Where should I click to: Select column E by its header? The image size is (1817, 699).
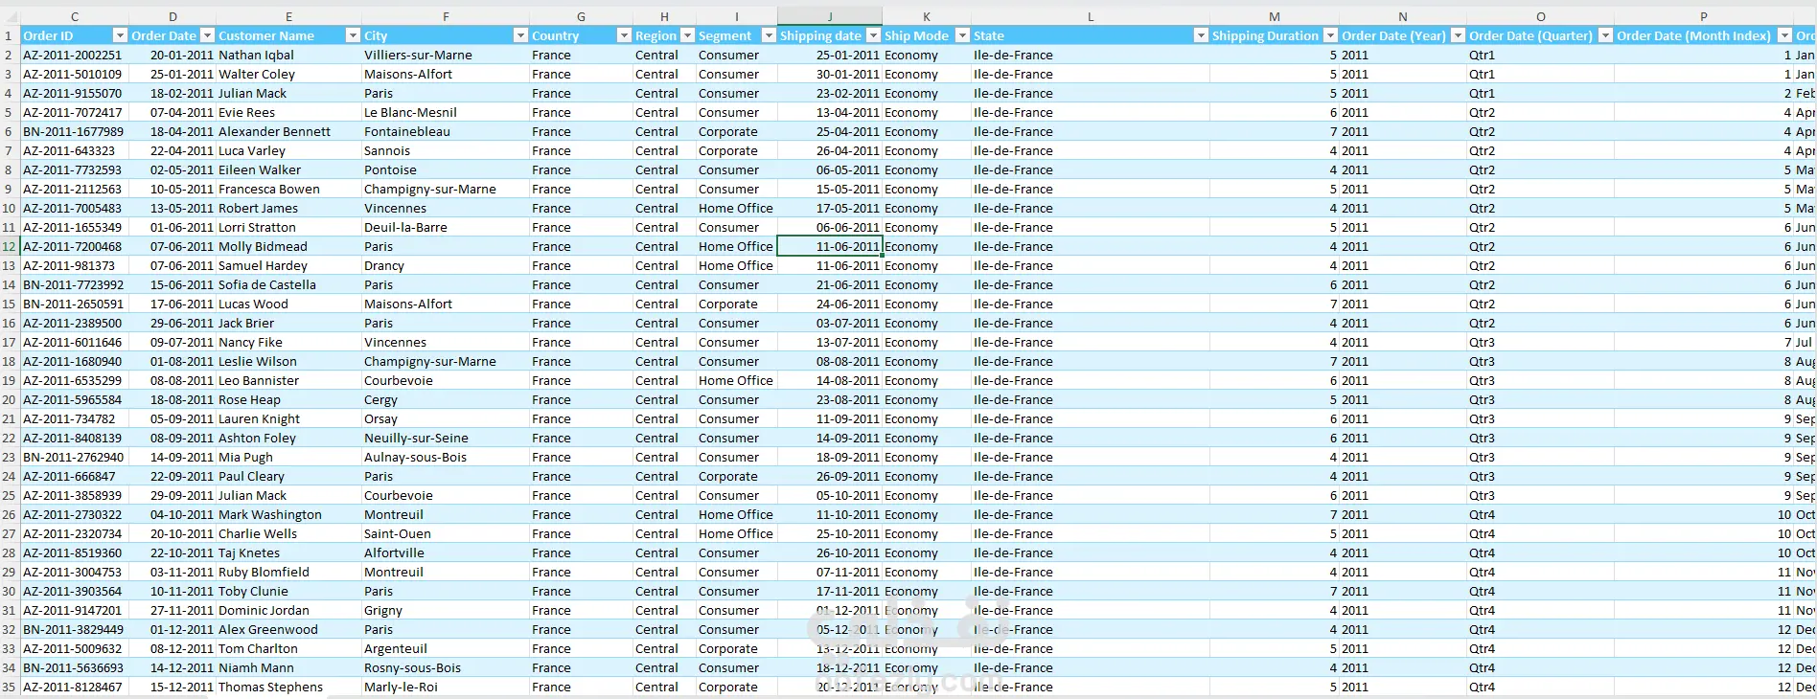[x=288, y=16]
